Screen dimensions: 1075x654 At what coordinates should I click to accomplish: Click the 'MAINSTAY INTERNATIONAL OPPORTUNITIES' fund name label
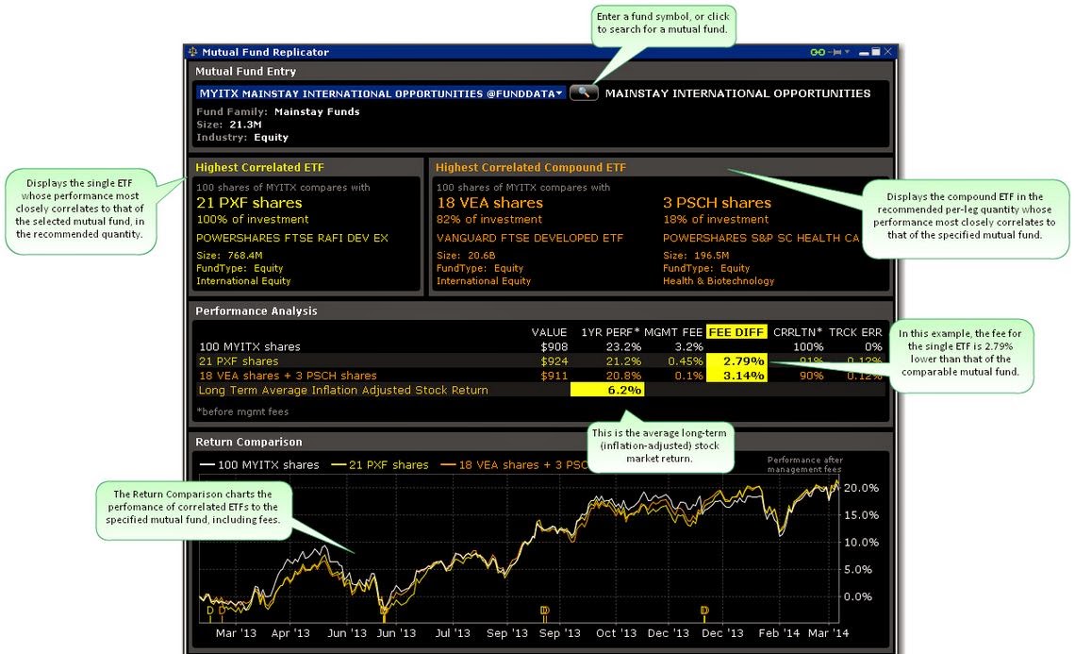click(737, 93)
